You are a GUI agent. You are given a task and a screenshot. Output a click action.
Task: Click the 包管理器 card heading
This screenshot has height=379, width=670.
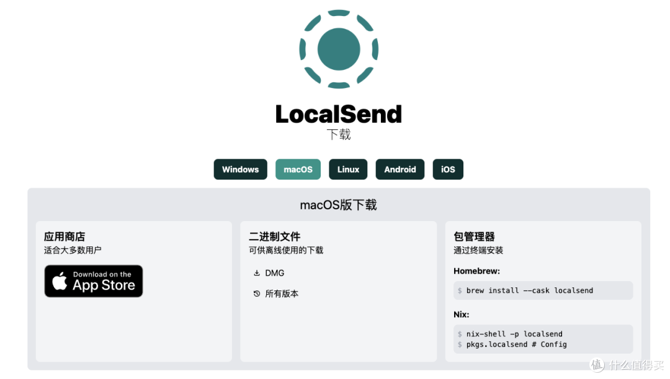[474, 237]
